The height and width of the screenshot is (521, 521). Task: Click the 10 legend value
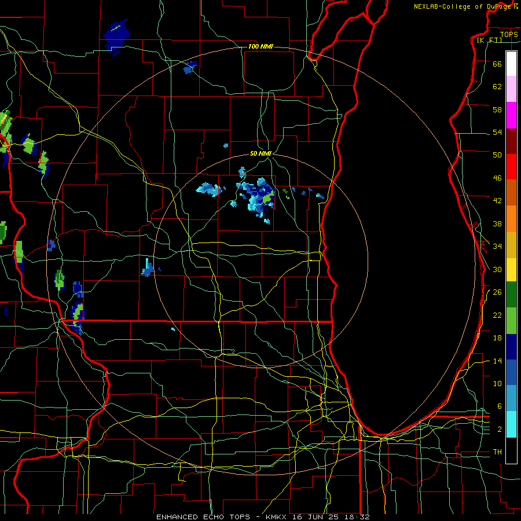tap(497, 384)
